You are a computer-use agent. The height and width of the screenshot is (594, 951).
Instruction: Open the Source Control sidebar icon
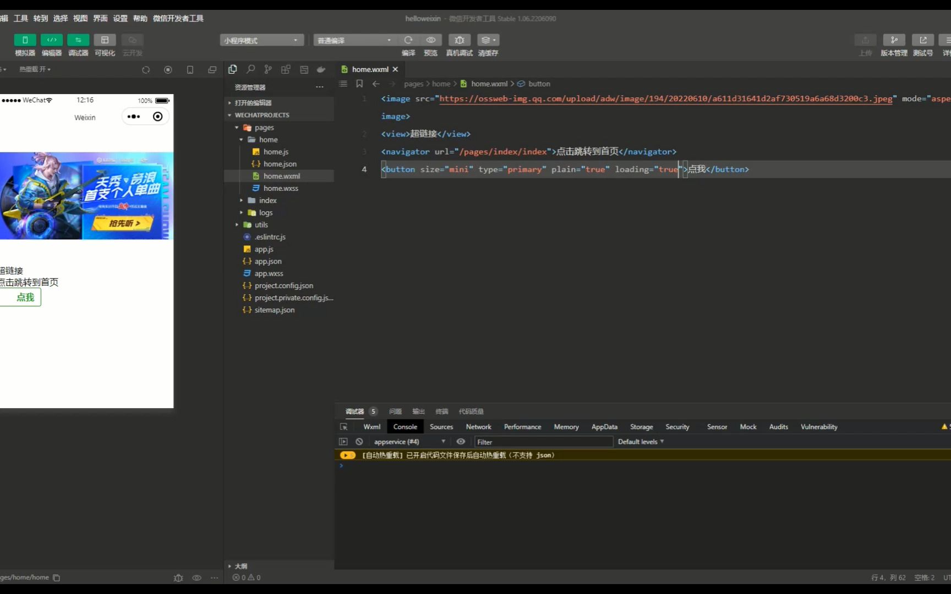[x=268, y=69]
